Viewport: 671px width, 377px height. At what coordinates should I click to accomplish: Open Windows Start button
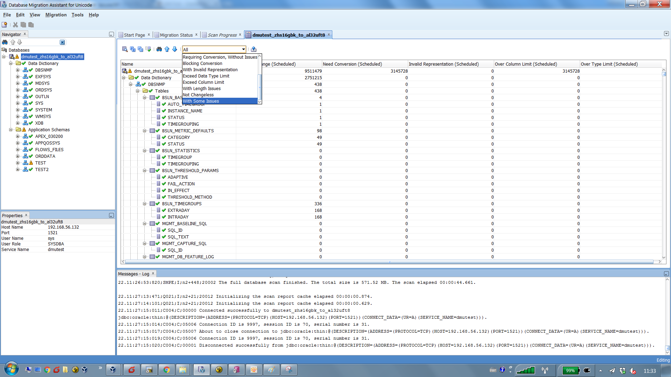pyautogui.click(x=12, y=369)
